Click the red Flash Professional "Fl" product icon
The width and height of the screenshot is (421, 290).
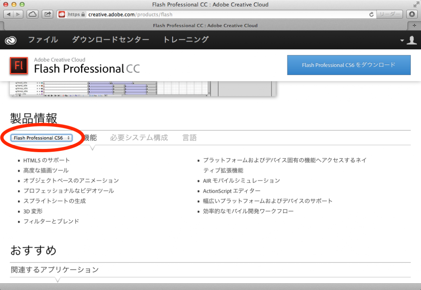tap(18, 65)
